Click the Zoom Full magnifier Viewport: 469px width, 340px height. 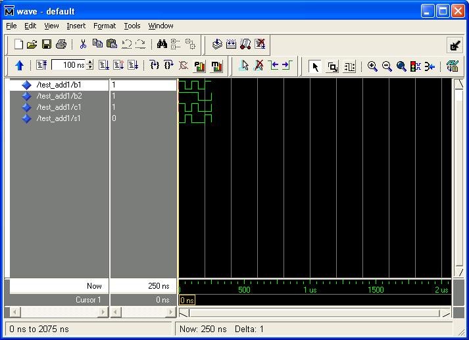pyautogui.click(x=401, y=66)
